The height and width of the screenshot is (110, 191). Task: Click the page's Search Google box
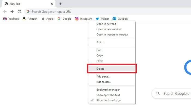pyautogui.click(x=172, y=93)
